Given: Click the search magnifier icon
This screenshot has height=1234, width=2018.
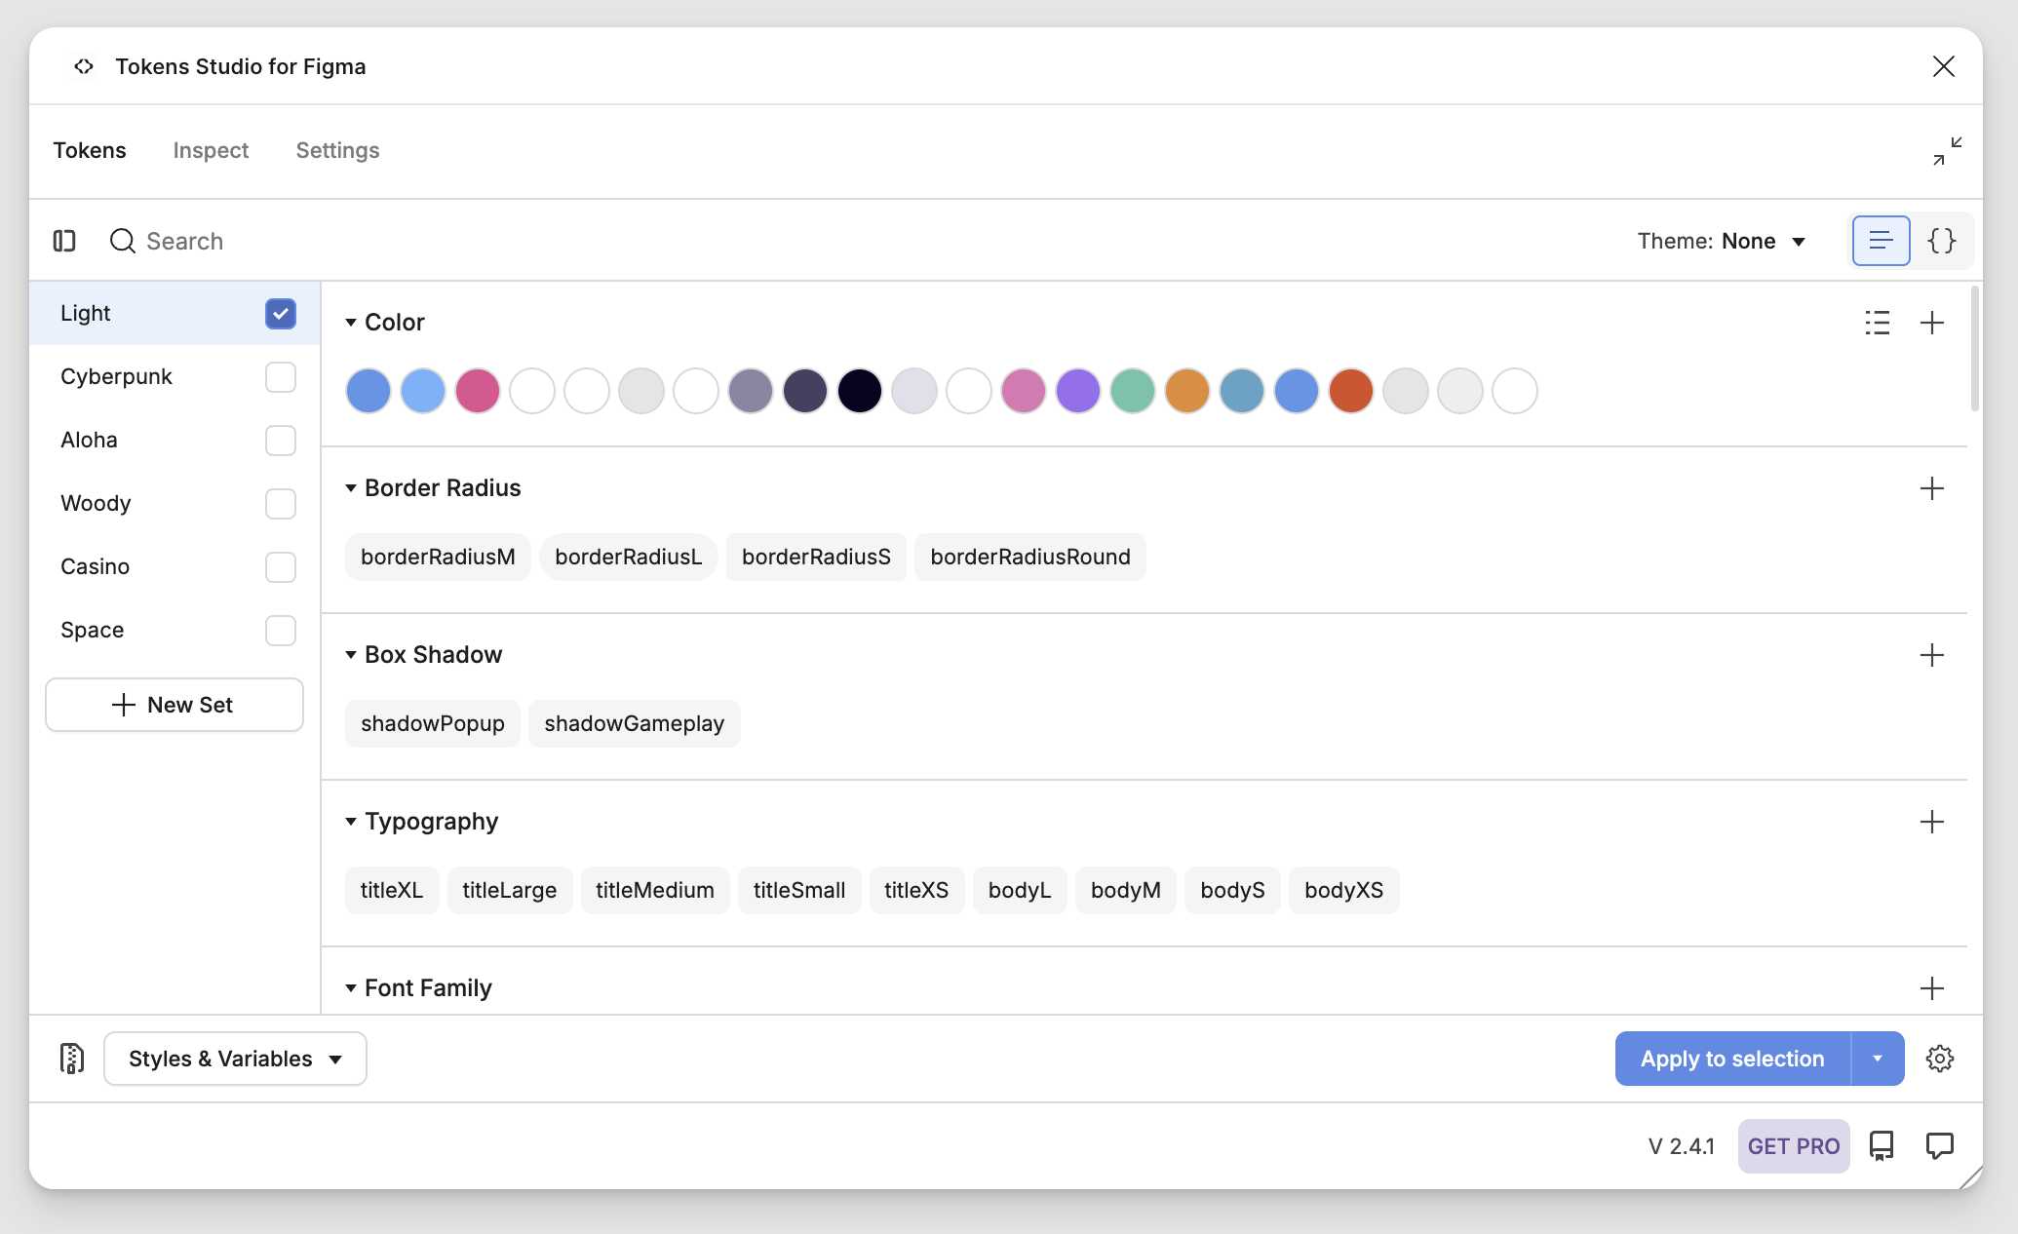Looking at the screenshot, I should [x=122, y=241].
